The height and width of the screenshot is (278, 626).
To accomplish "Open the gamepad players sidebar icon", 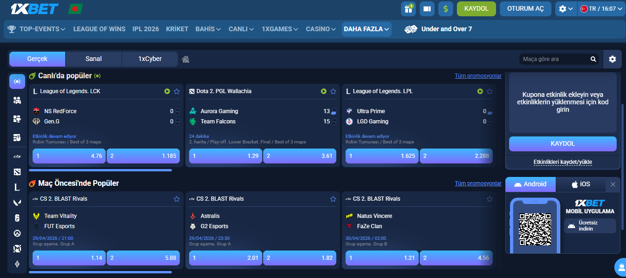I will pyautogui.click(x=17, y=100).
